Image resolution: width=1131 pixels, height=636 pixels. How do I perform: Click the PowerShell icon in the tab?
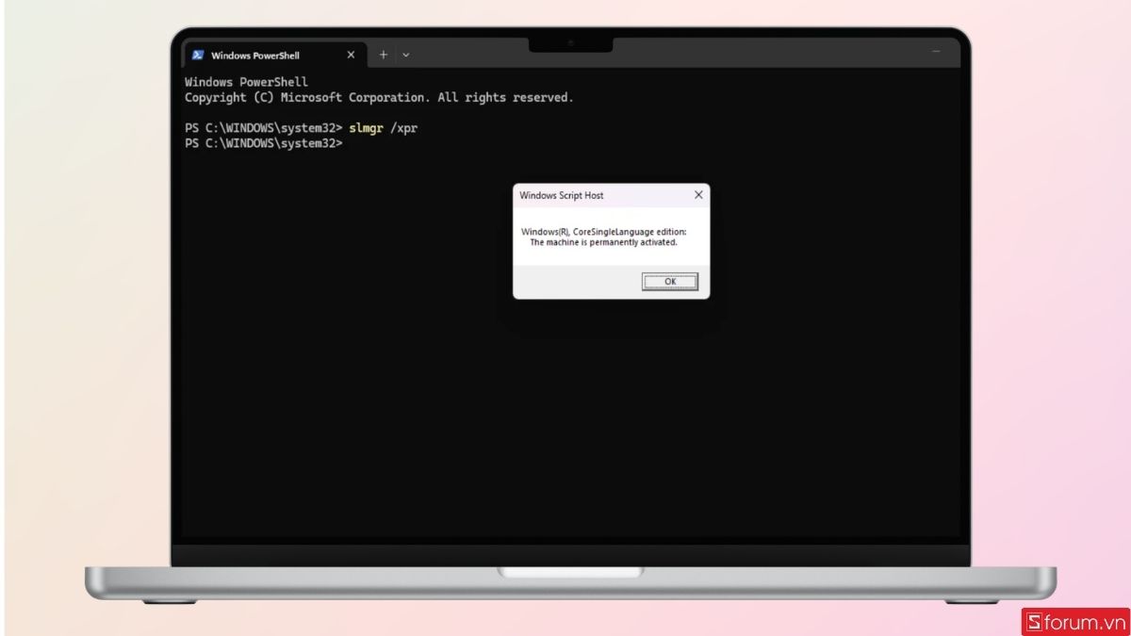click(198, 55)
